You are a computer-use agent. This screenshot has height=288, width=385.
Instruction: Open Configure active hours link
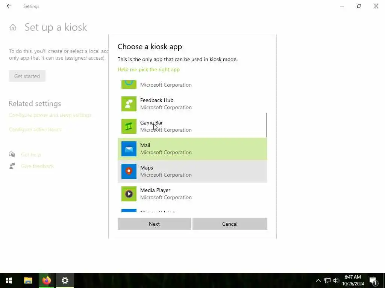point(35,129)
